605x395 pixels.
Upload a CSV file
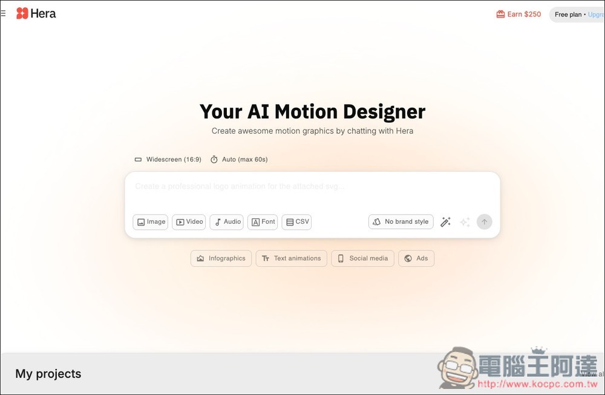coord(296,222)
